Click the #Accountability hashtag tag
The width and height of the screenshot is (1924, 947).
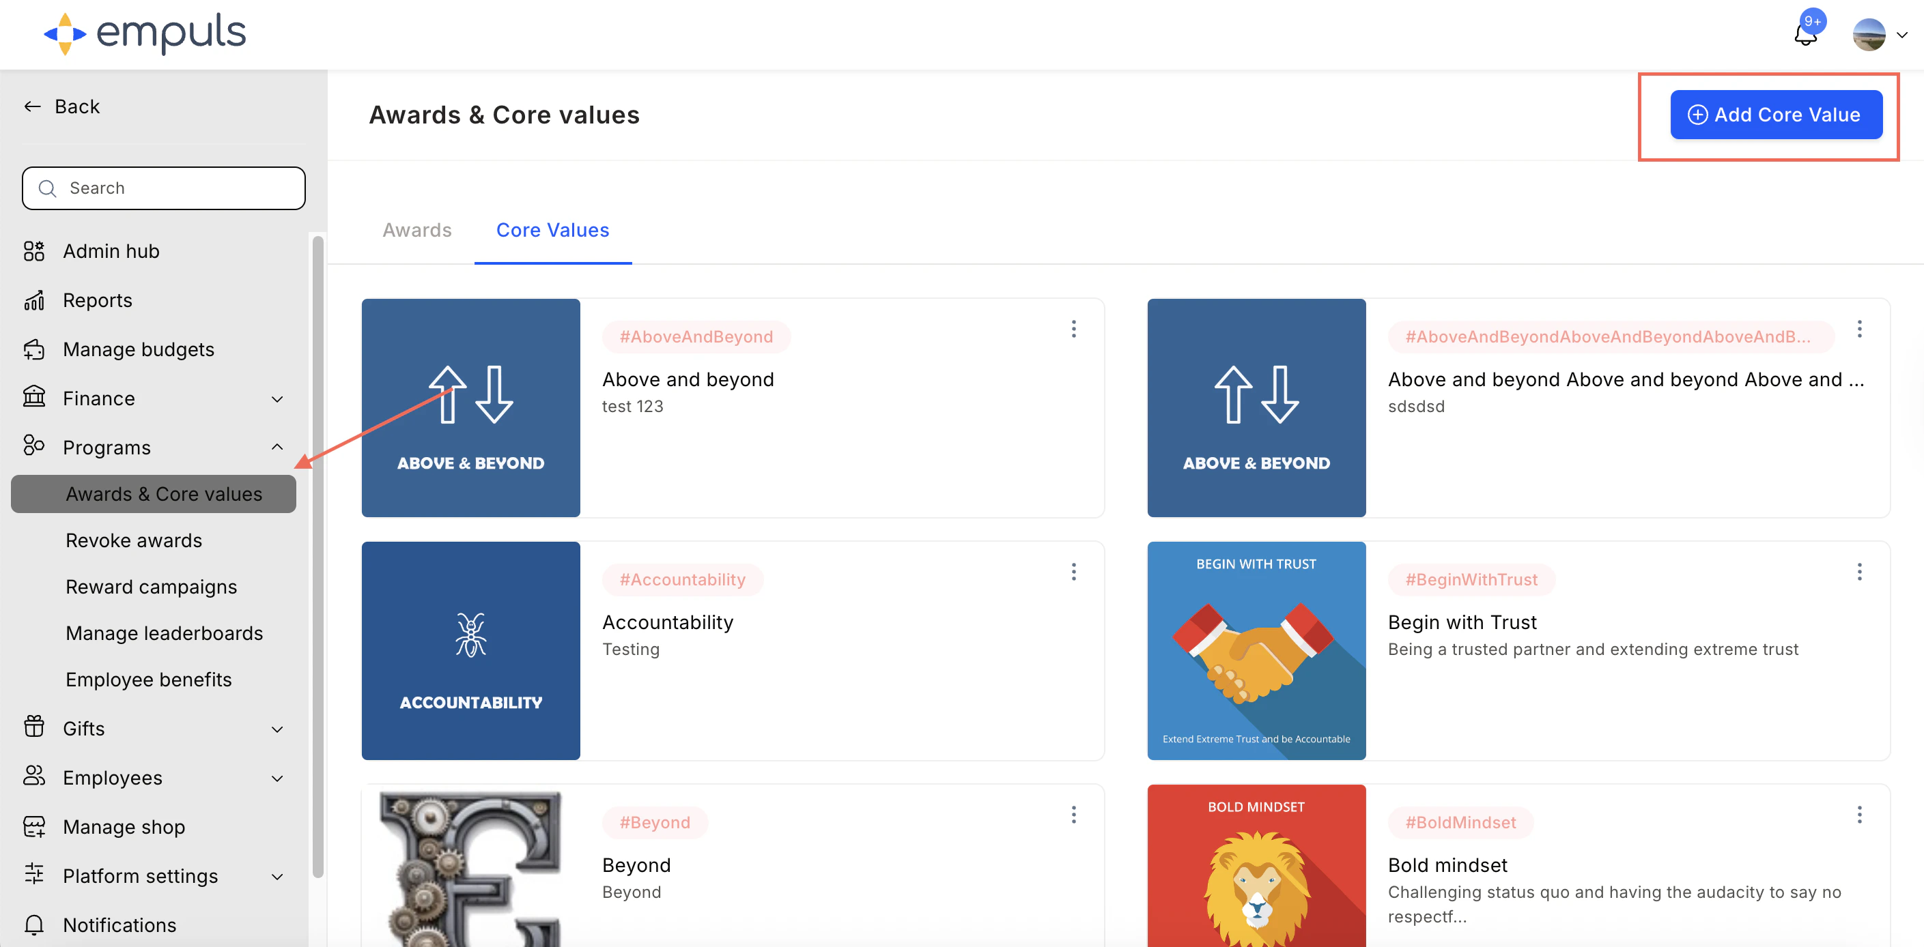tap(683, 579)
